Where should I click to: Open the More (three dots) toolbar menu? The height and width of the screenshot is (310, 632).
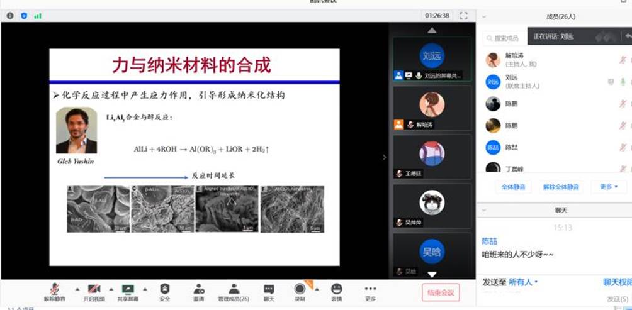[x=370, y=289]
